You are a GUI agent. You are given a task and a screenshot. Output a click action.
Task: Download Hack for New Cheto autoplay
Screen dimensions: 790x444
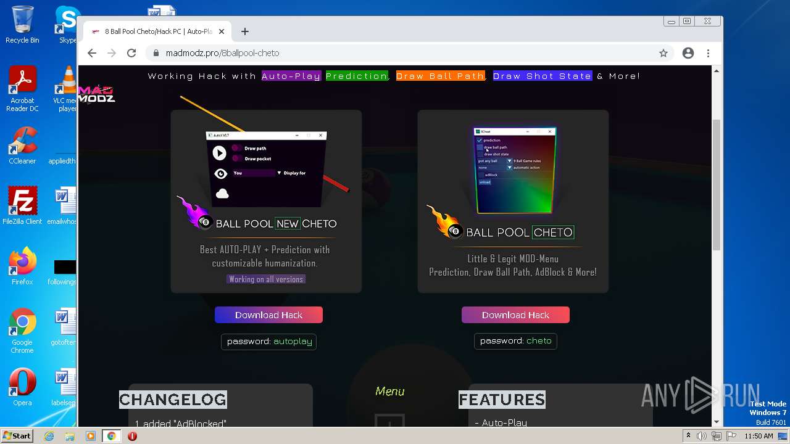pyautogui.click(x=268, y=314)
